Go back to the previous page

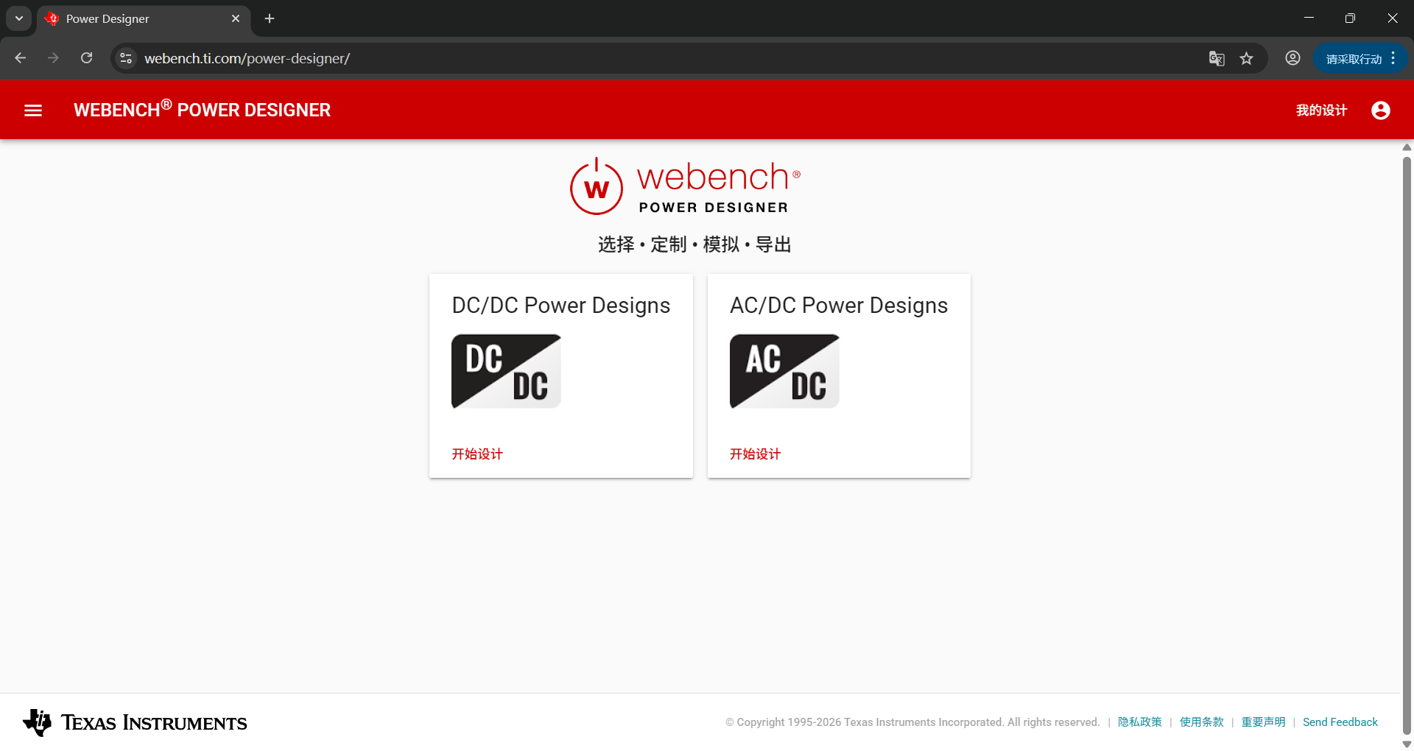[21, 58]
